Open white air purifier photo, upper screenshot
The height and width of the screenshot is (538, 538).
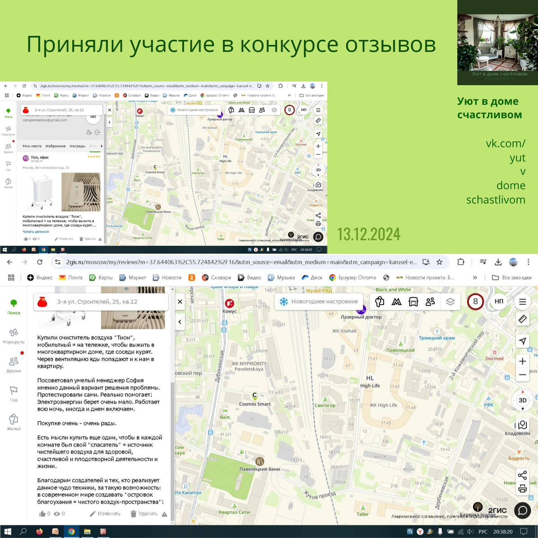[42, 192]
